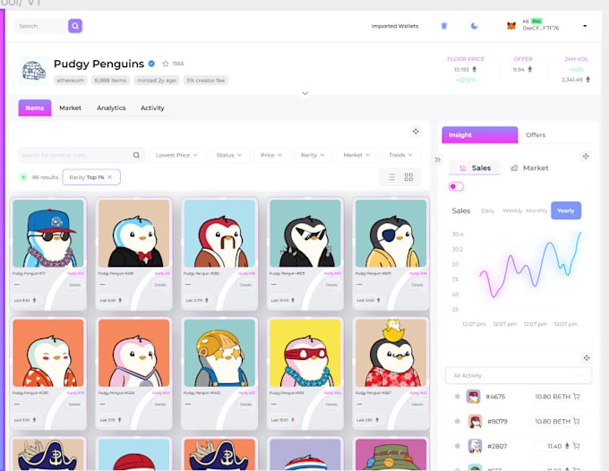Star item #8079 in activity list
609x471 pixels.
coord(457,421)
